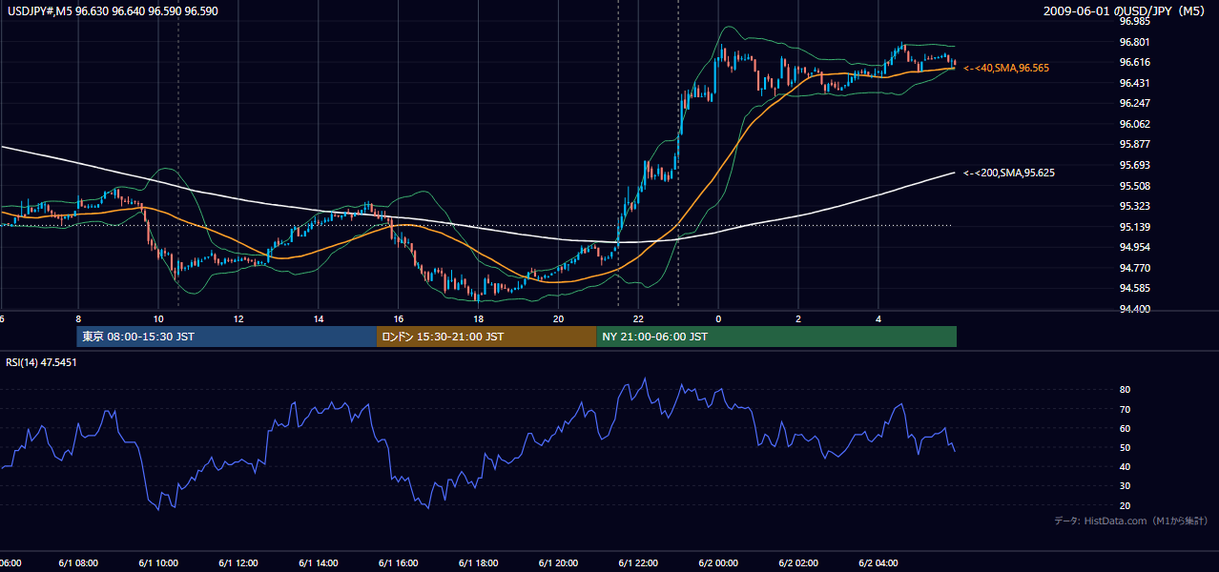The height and width of the screenshot is (572, 1219).
Task: Click the RSI(14) 47.5451 indicator label
Action: click(x=39, y=362)
